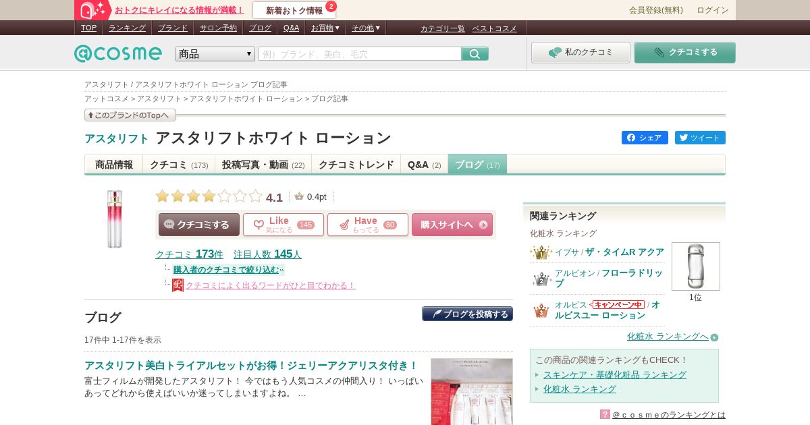Click the brown クチコミする button
The height and width of the screenshot is (425, 810).
point(199,225)
